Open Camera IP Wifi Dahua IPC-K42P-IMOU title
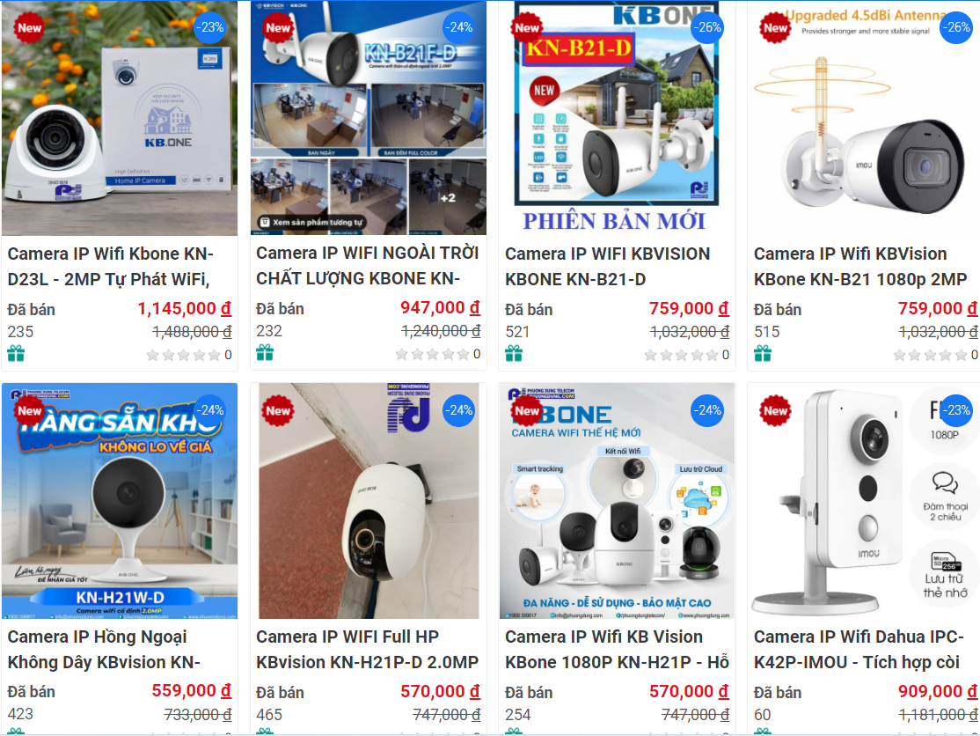980x736 pixels. pos(859,649)
